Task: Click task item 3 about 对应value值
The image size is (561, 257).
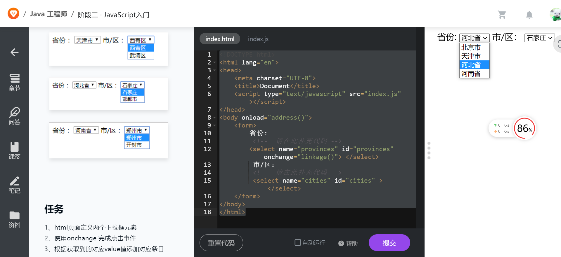Action: pyautogui.click(x=104, y=249)
